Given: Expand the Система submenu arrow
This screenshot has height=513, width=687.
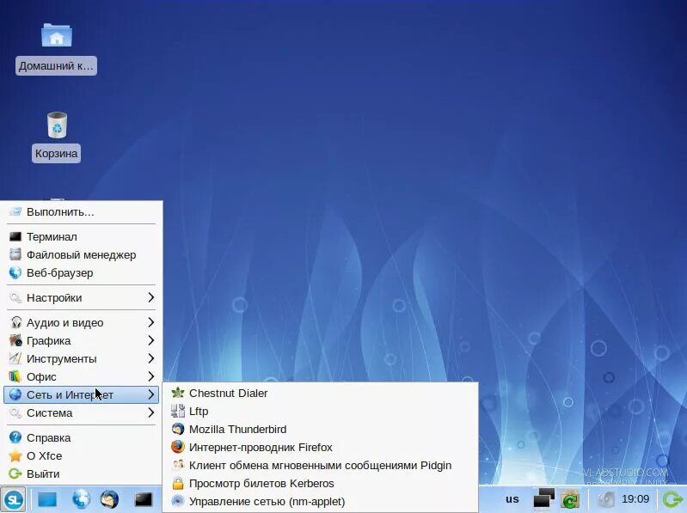Looking at the screenshot, I should pos(150,412).
